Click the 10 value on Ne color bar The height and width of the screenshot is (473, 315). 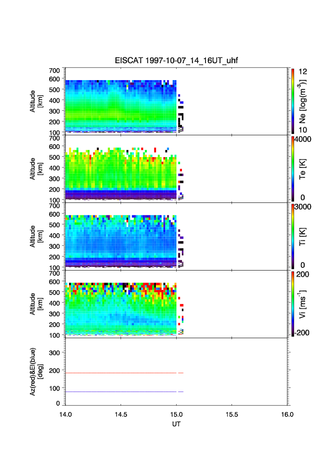click(x=303, y=130)
